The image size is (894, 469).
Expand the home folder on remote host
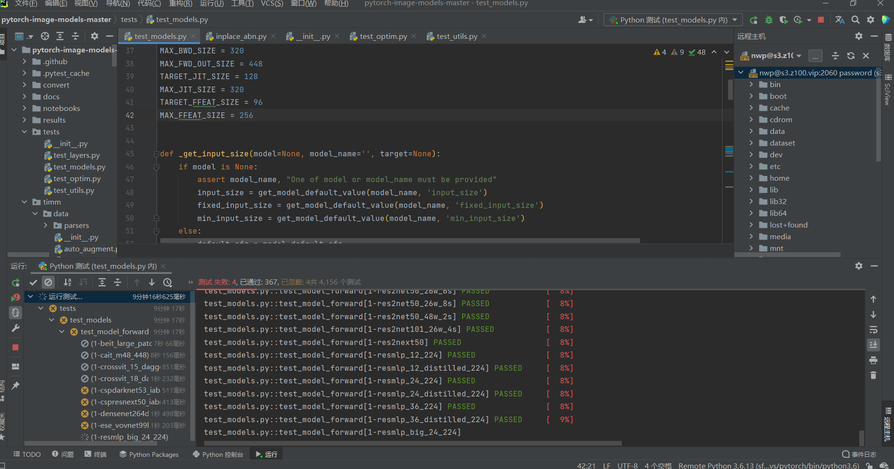(x=751, y=178)
